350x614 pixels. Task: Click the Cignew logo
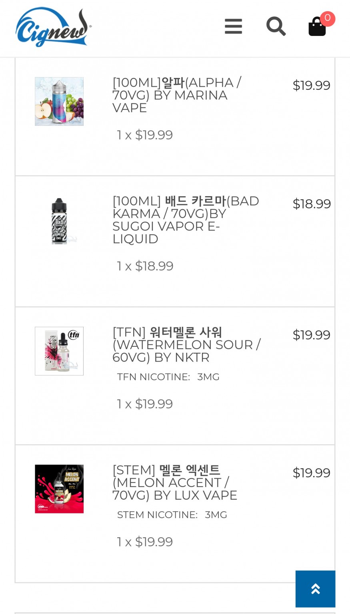(53, 27)
